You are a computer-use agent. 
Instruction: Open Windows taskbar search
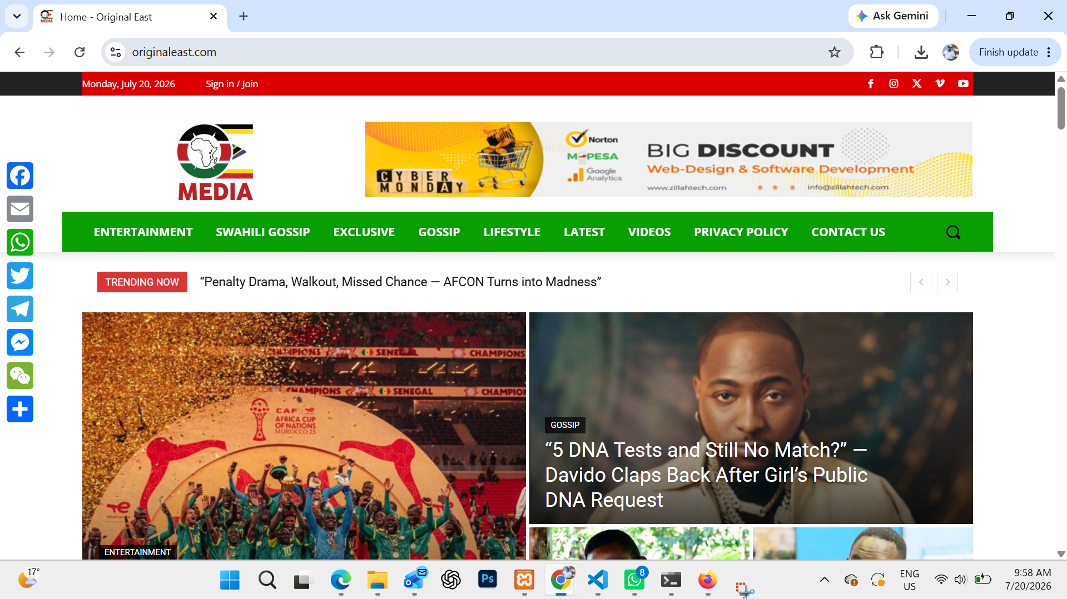pyautogui.click(x=267, y=580)
